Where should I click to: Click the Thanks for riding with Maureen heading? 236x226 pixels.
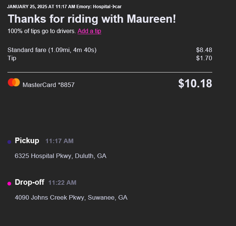pos(92,19)
